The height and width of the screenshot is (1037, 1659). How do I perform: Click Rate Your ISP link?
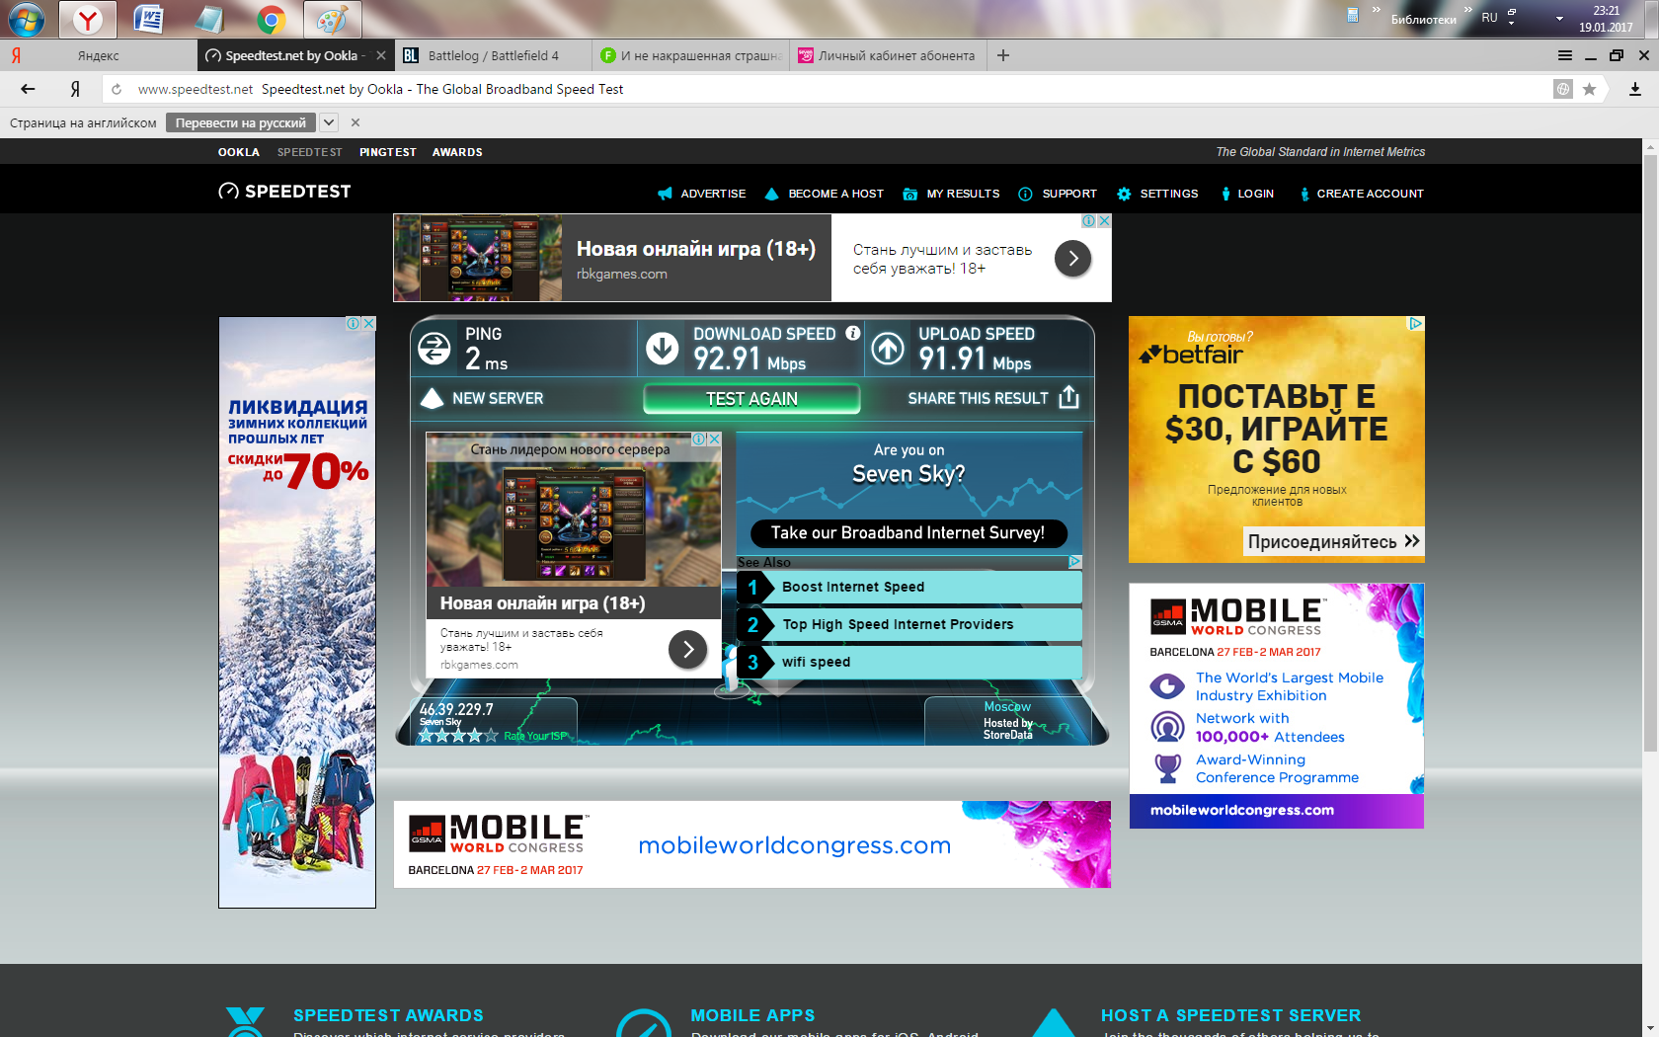[535, 736]
